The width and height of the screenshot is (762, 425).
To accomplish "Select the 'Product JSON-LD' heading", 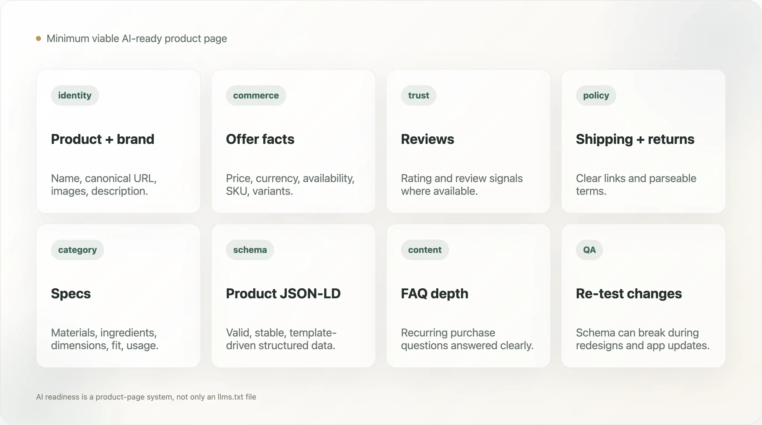I will [283, 294].
